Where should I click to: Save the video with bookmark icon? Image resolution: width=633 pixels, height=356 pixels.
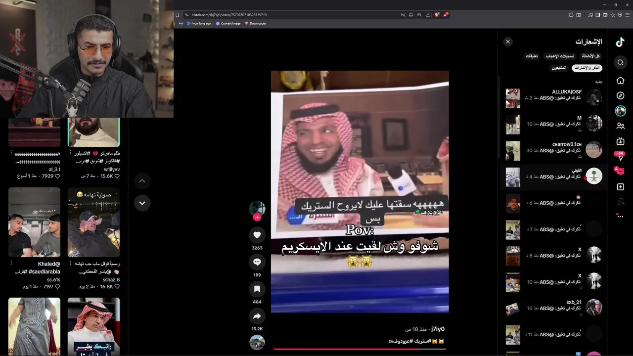(257, 289)
